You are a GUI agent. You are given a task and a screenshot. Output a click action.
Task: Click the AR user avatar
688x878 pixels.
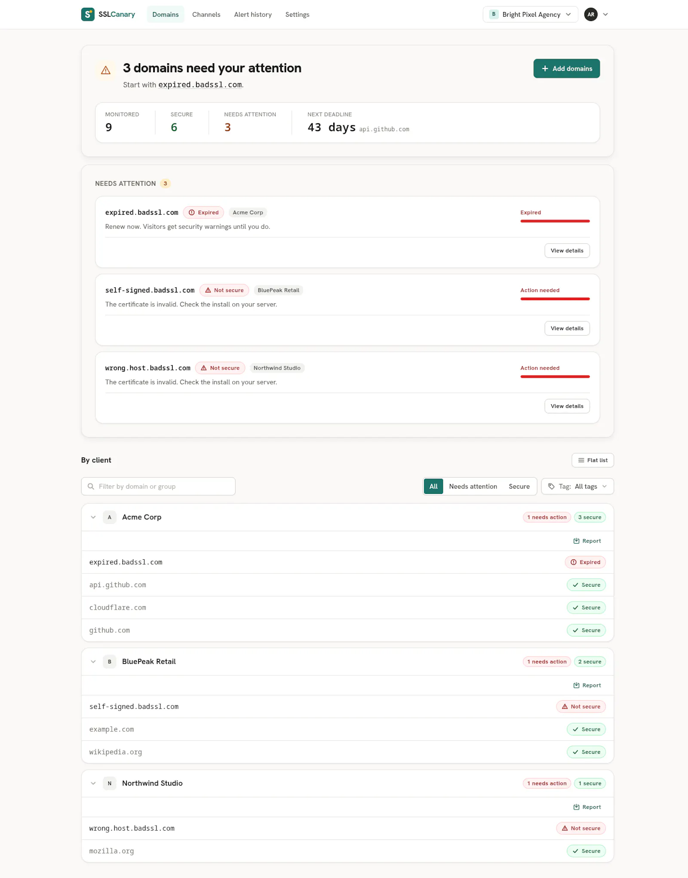(x=591, y=14)
